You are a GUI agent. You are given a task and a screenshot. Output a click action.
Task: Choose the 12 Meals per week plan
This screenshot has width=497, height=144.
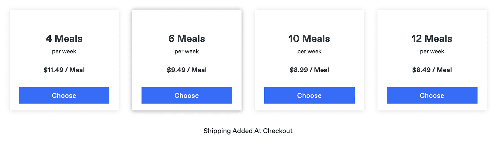coord(432,95)
